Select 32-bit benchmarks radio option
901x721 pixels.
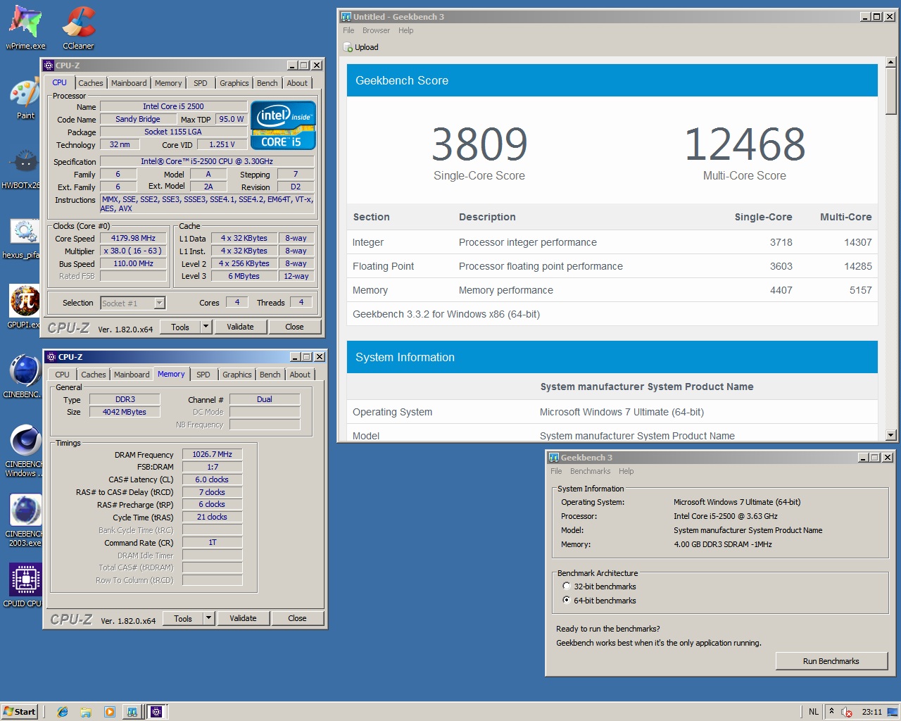pyautogui.click(x=566, y=586)
